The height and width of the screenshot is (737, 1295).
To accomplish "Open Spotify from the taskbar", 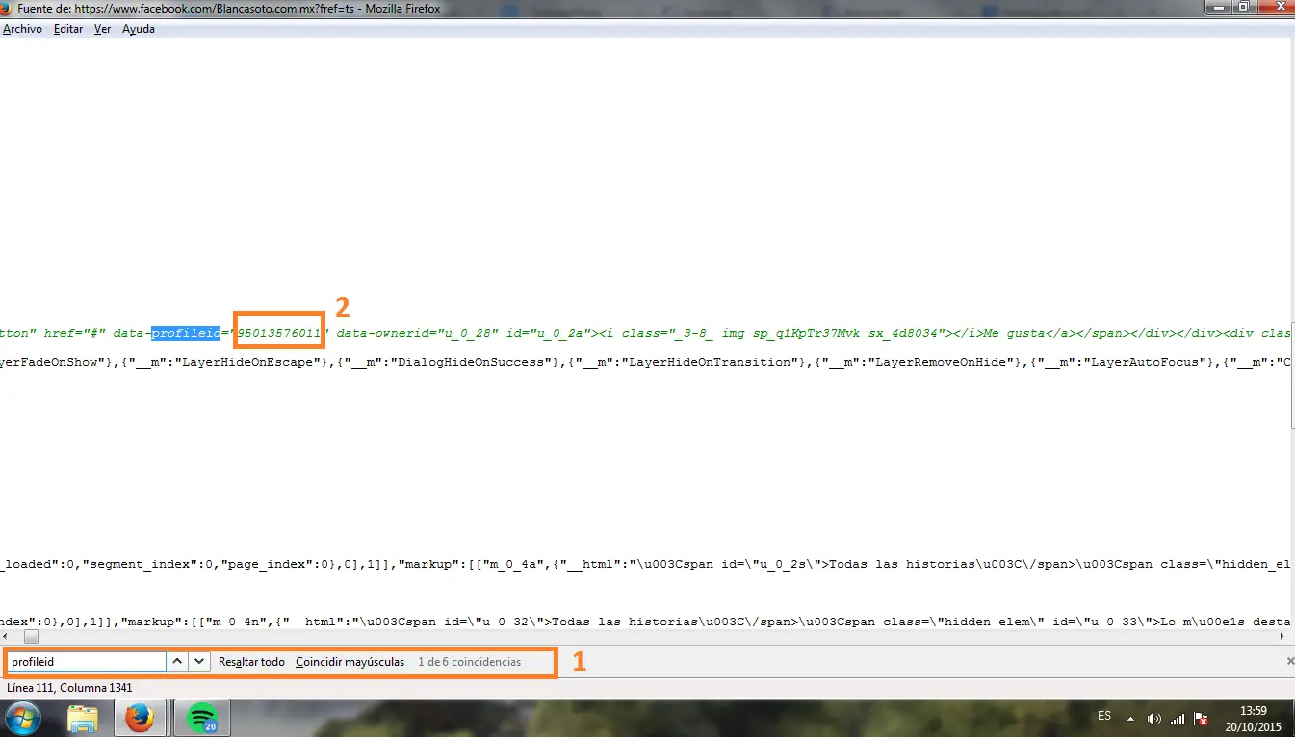I will point(200,718).
